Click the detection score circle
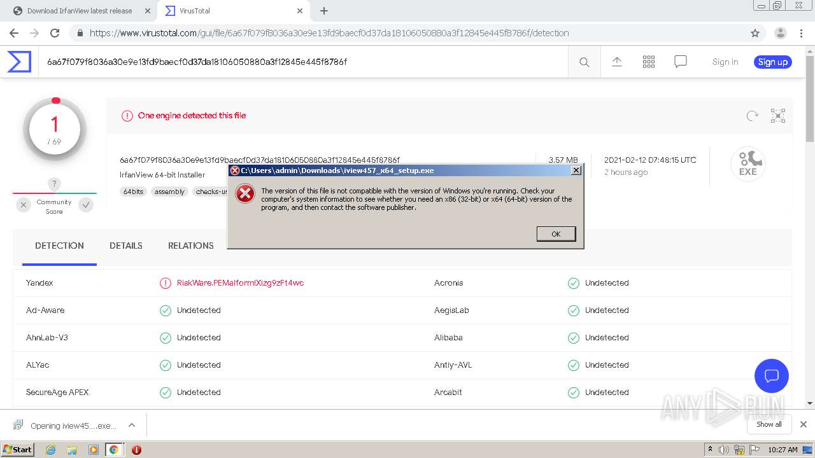Viewport: 815px width, 458px height. (55, 129)
